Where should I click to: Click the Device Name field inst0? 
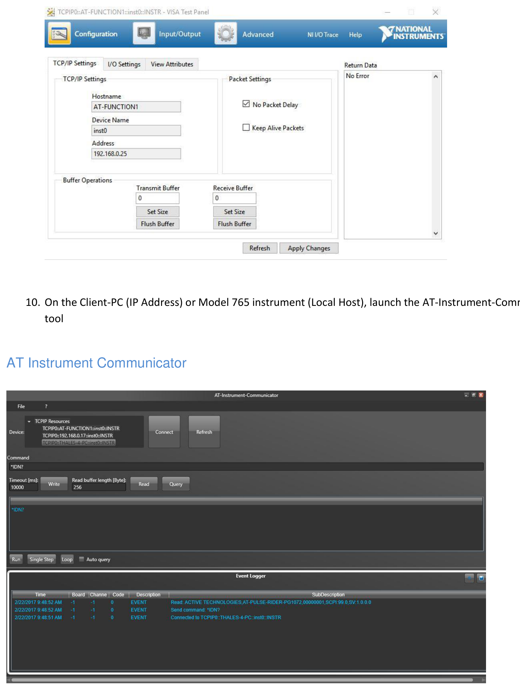[136, 131]
